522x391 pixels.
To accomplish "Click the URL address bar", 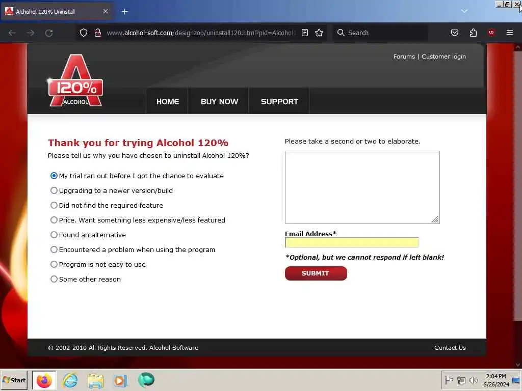I will (x=200, y=33).
